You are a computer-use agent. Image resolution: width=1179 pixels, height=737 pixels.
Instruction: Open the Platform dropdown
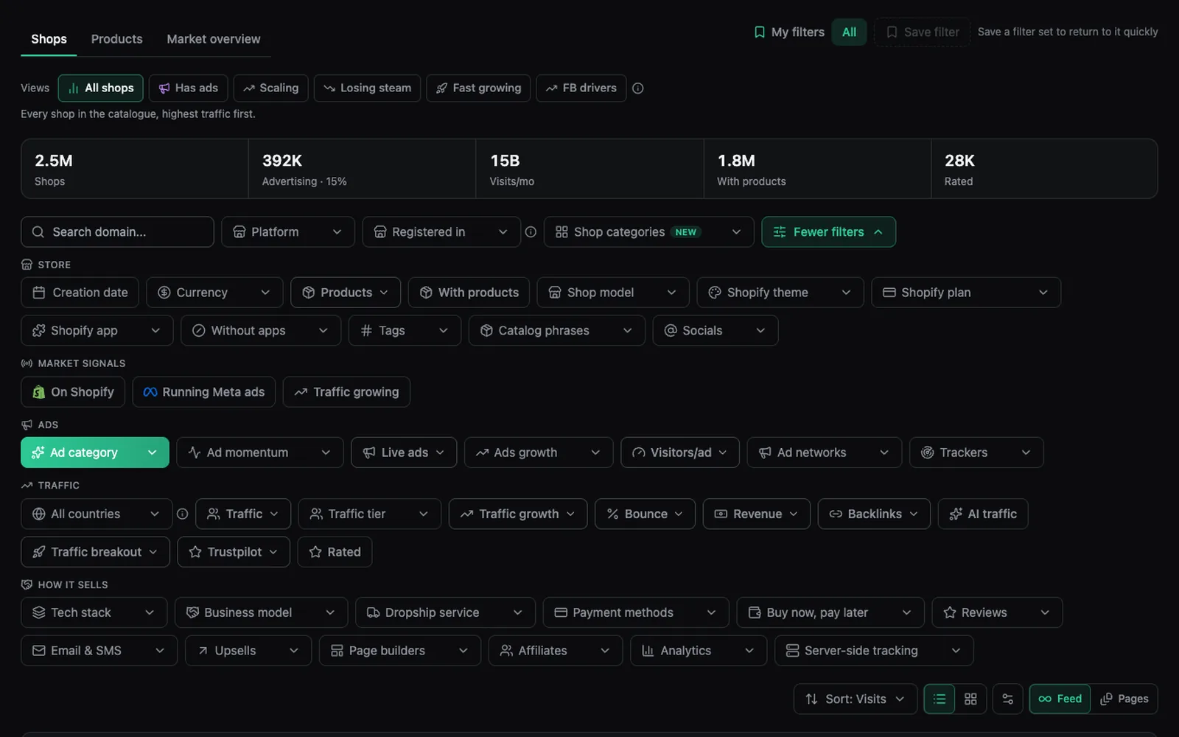point(288,232)
